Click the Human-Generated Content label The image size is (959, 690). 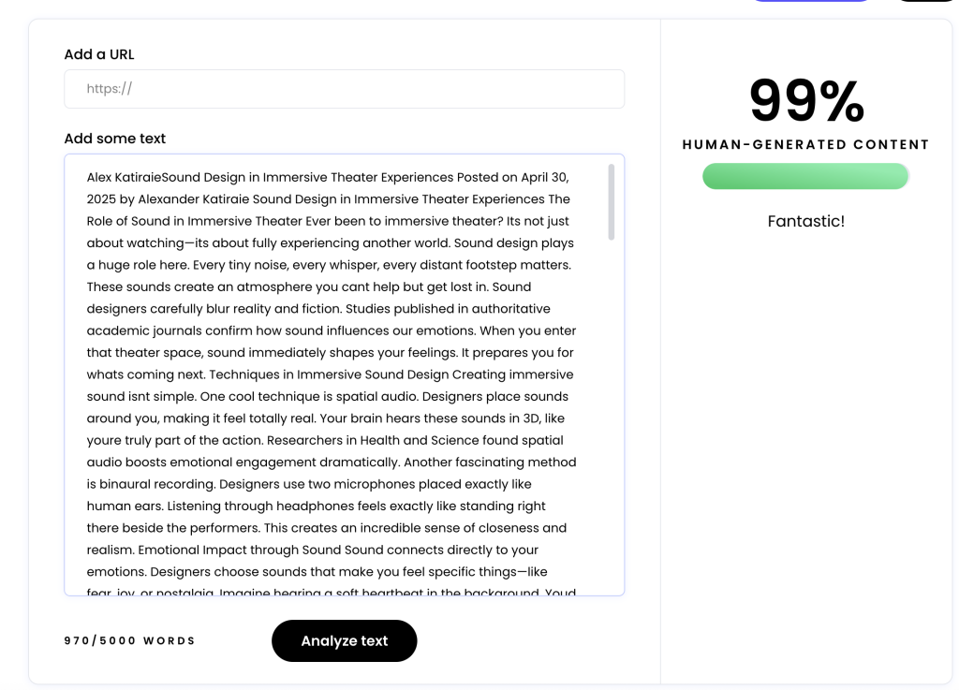pyautogui.click(x=805, y=145)
